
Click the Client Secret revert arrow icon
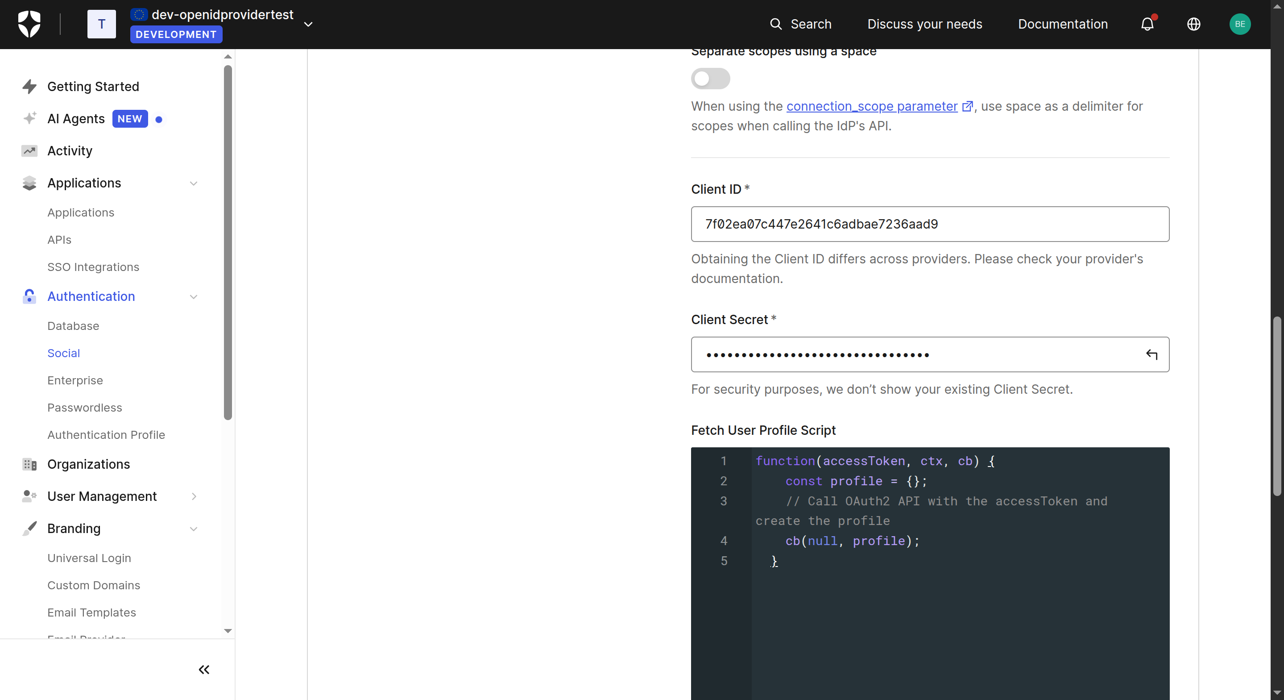click(1151, 354)
